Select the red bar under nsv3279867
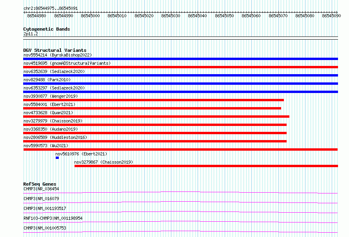Image resolution: width=349 pixels, height=237 pixels. (x=206, y=166)
